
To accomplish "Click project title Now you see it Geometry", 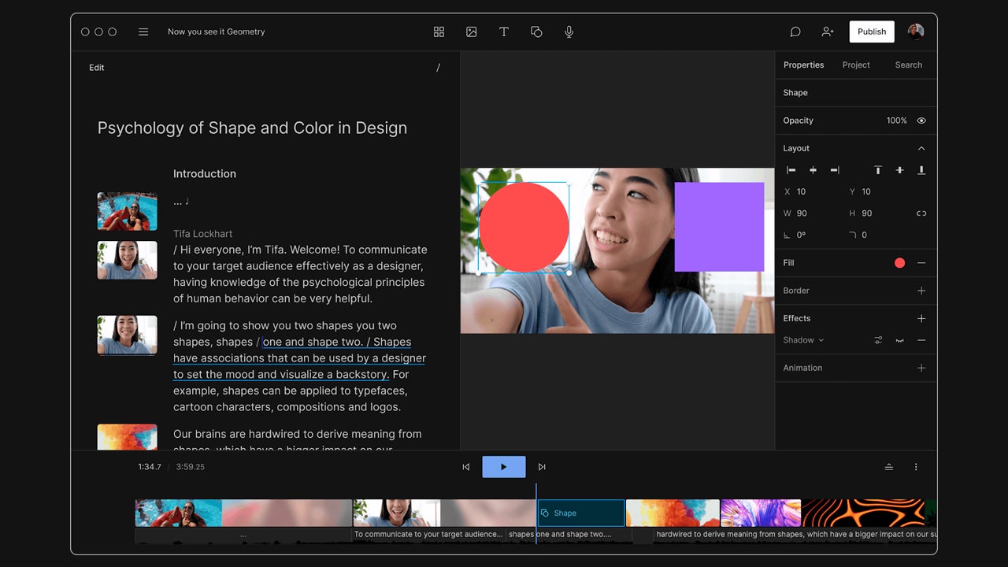I will 217,31.
